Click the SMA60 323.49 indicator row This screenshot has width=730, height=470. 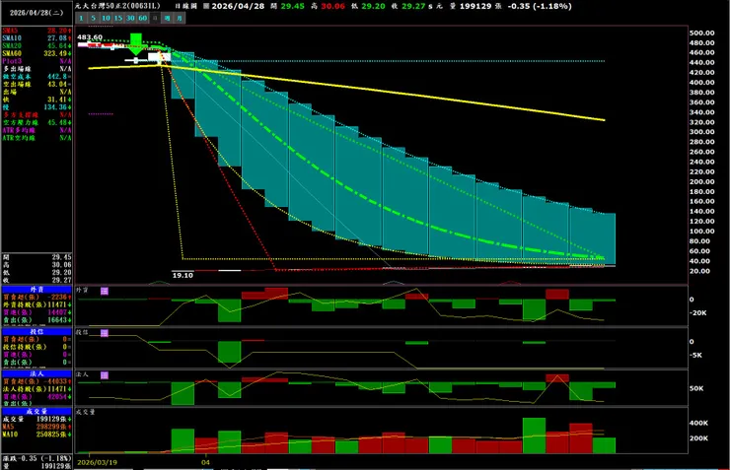(36, 53)
